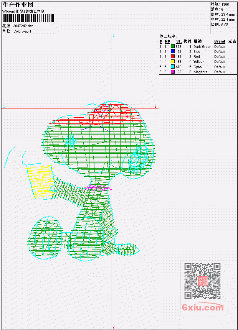Viewport: 238px width, 330px height.
Task: Click 'Default' brand in Cyan row
Action: [220, 67]
